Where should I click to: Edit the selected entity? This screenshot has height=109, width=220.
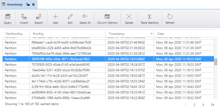70,19
